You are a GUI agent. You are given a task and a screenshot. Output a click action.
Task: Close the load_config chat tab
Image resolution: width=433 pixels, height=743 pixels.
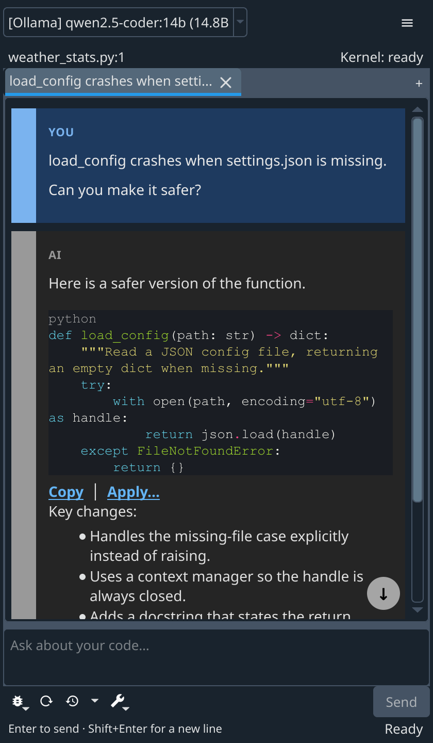pos(226,83)
